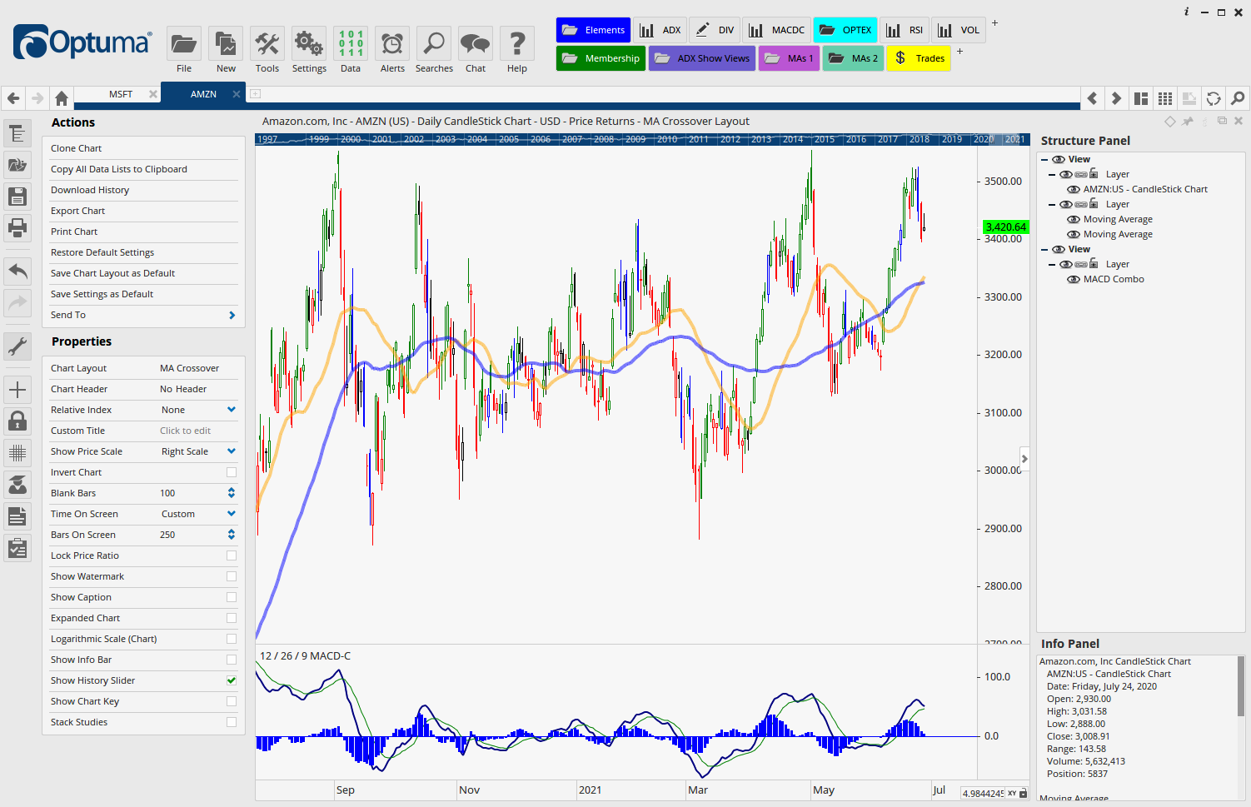The image size is (1251, 807).
Task: Adjust Bars On Screen stepper
Action: click(232, 535)
